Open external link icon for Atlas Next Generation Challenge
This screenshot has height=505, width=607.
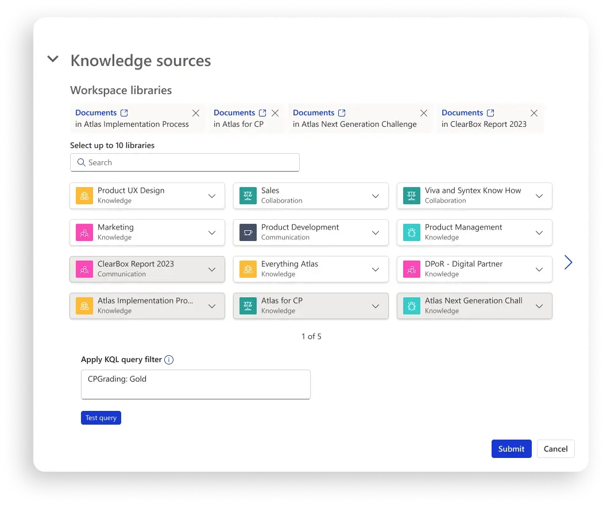pyautogui.click(x=342, y=112)
